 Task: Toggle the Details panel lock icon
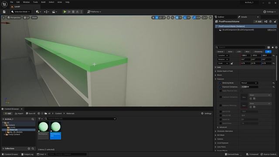click(275, 21)
